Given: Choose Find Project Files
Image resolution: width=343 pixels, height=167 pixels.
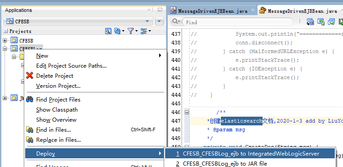Looking at the screenshot, I should [95, 100].
